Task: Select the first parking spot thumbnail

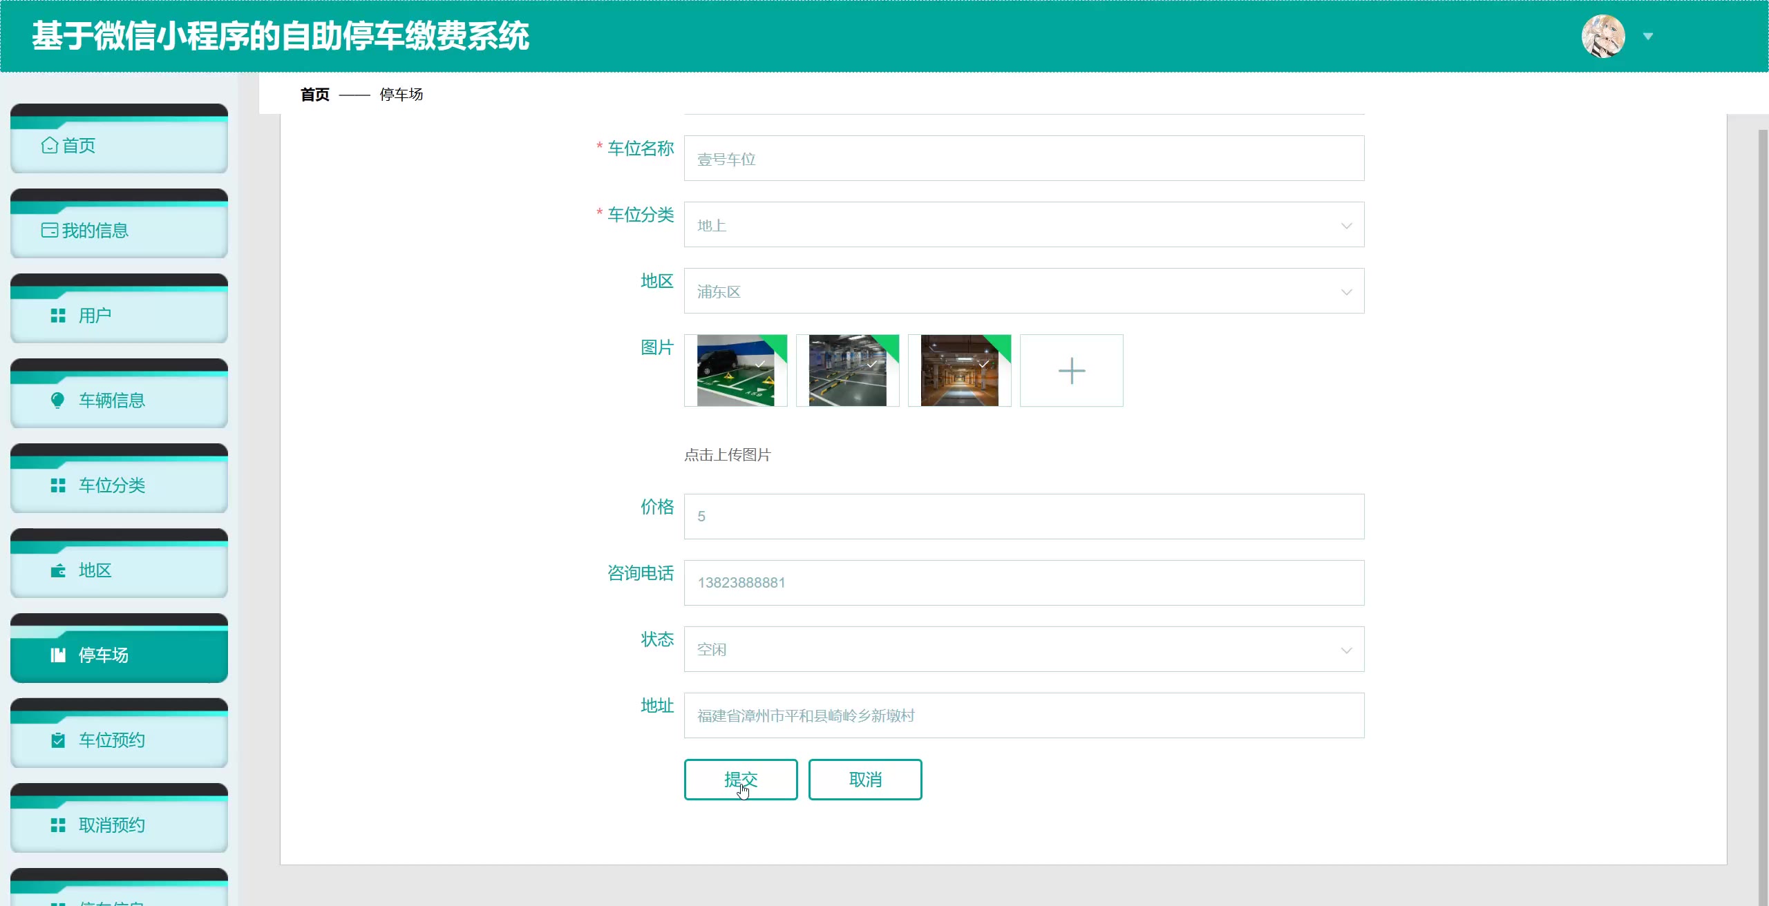Action: pyautogui.click(x=735, y=371)
